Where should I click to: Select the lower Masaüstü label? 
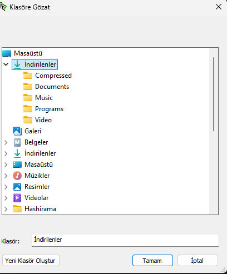coord(39,165)
